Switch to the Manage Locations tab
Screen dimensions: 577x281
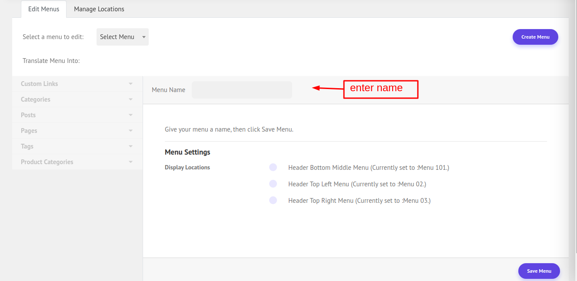point(99,9)
